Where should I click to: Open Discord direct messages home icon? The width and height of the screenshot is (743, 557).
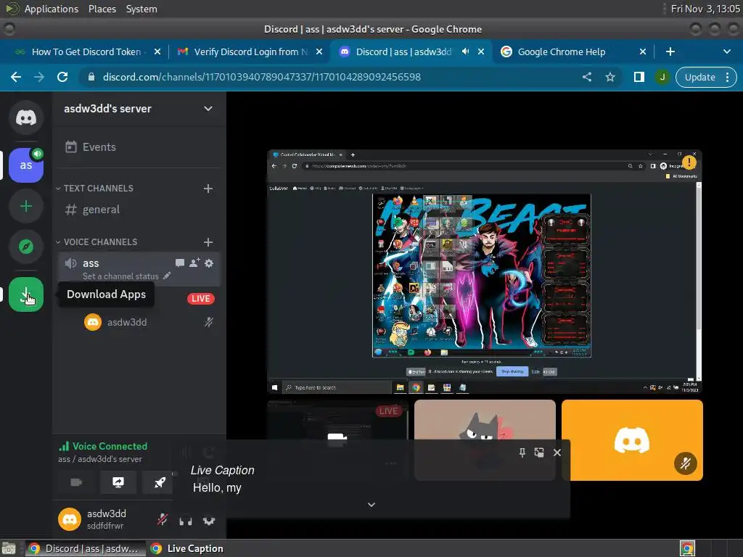(26, 117)
